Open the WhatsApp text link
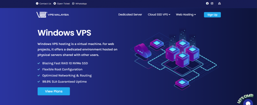The width and height of the screenshot is (257, 105). (81, 3)
